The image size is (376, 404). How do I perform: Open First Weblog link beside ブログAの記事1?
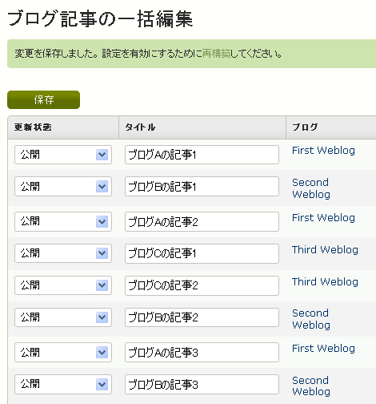point(323,151)
